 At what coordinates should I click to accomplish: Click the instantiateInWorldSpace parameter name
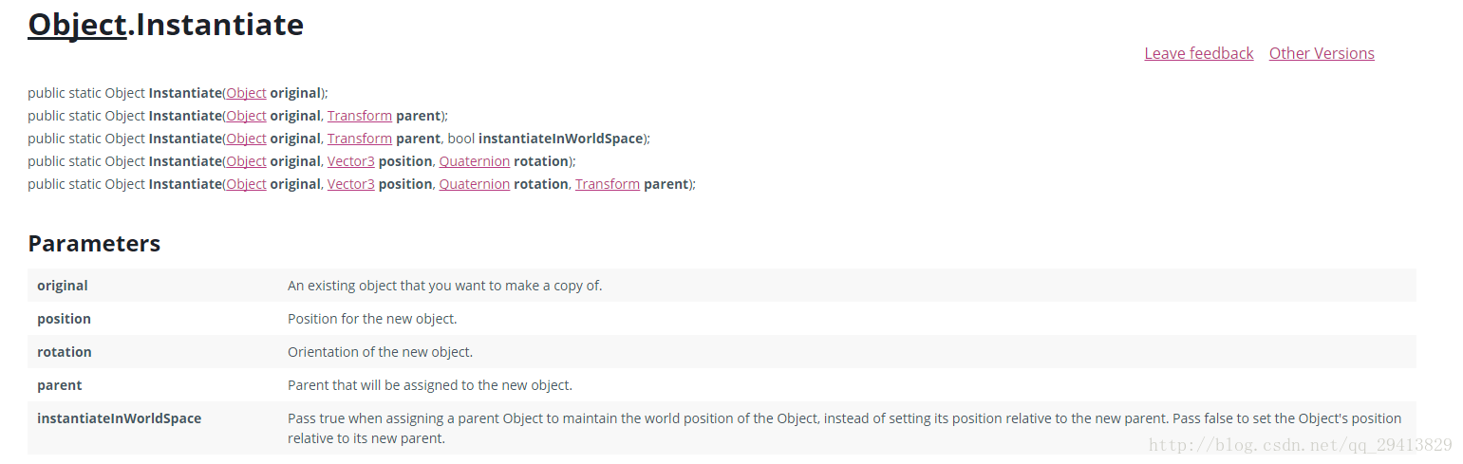(119, 418)
